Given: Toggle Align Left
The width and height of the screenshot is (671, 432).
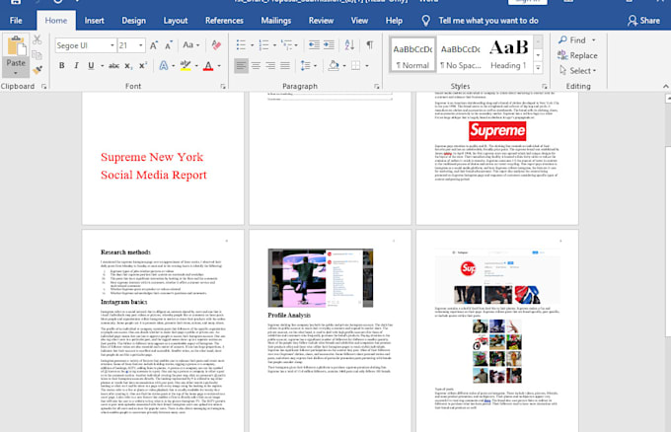Looking at the screenshot, I should click(x=242, y=65).
